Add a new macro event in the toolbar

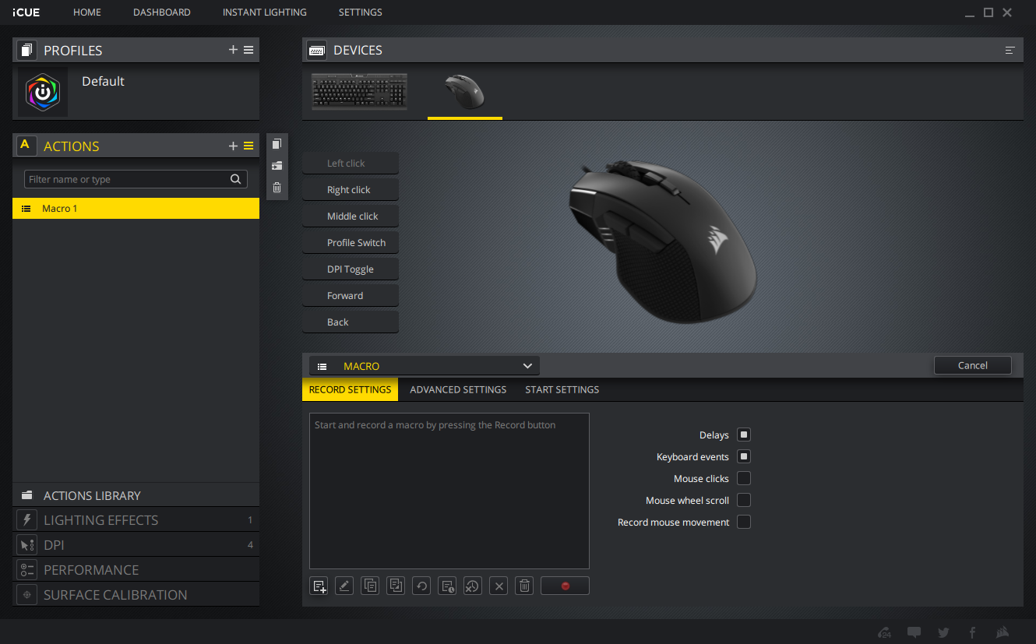(319, 586)
